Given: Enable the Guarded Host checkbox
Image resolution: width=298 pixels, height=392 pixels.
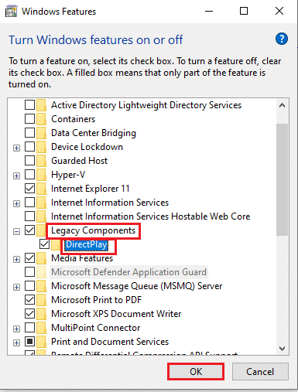Looking at the screenshot, I should point(29,161).
